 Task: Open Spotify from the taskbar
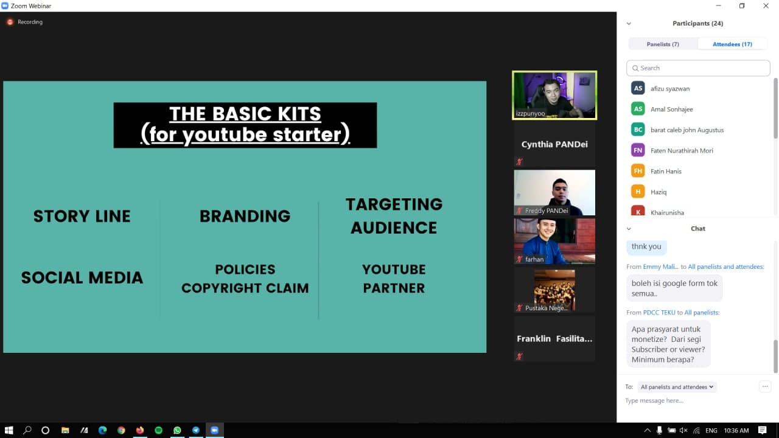tap(158, 430)
